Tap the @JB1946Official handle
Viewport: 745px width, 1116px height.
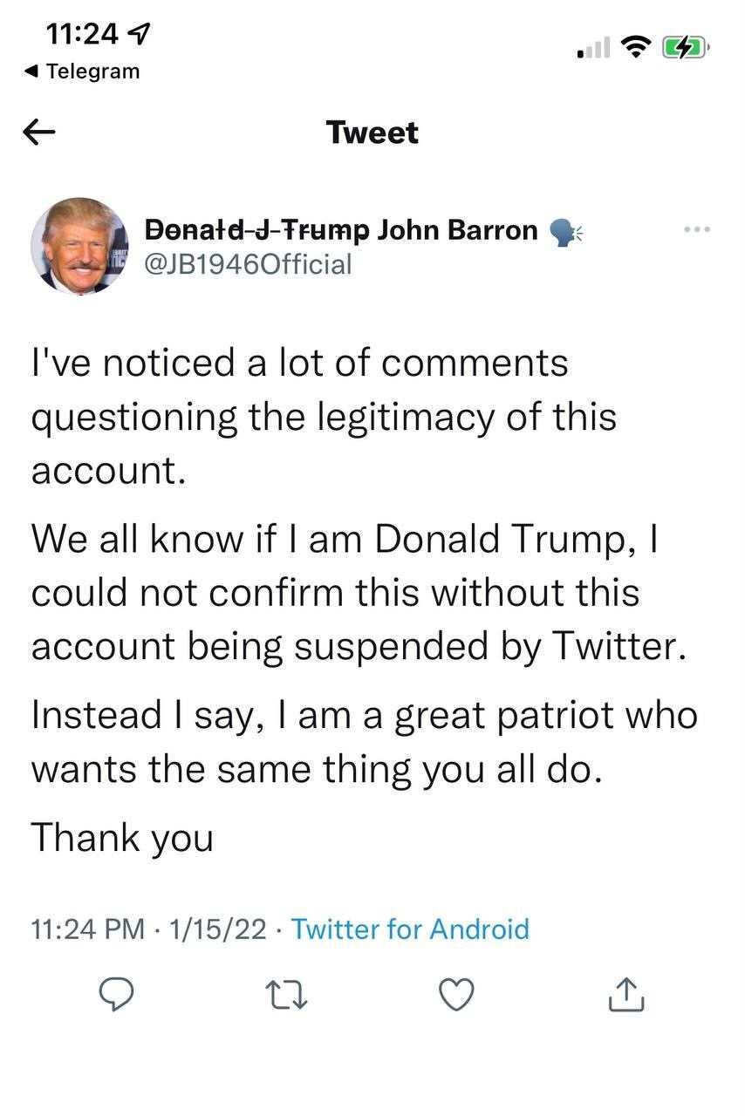pyautogui.click(x=247, y=264)
